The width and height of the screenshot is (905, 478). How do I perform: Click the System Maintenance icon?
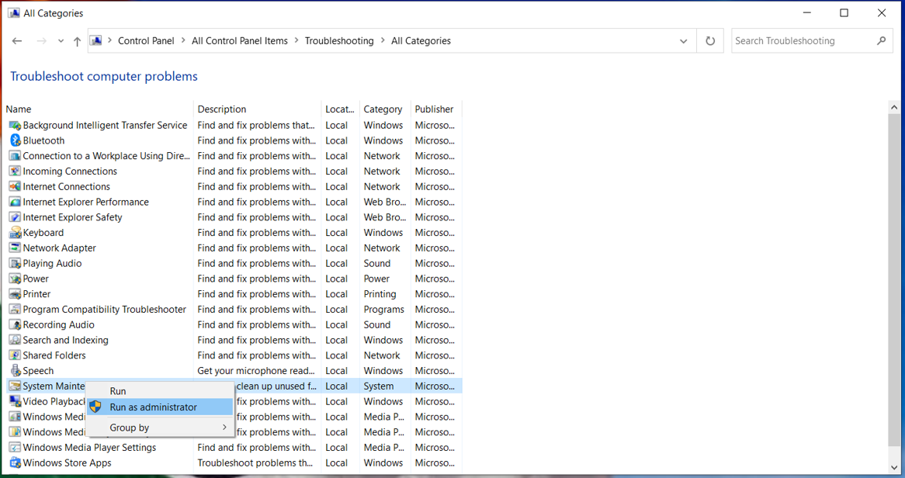click(16, 386)
